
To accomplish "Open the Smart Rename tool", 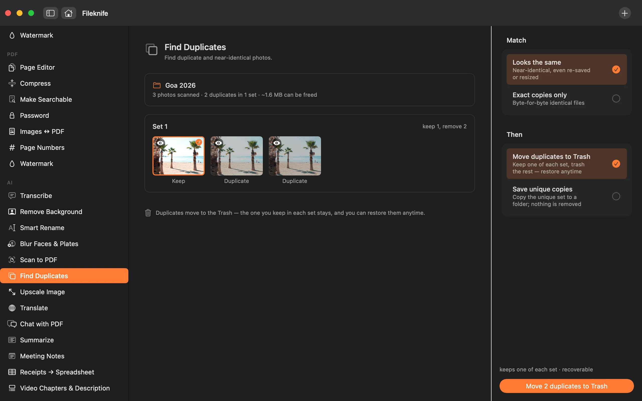I will pyautogui.click(x=64, y=228).
